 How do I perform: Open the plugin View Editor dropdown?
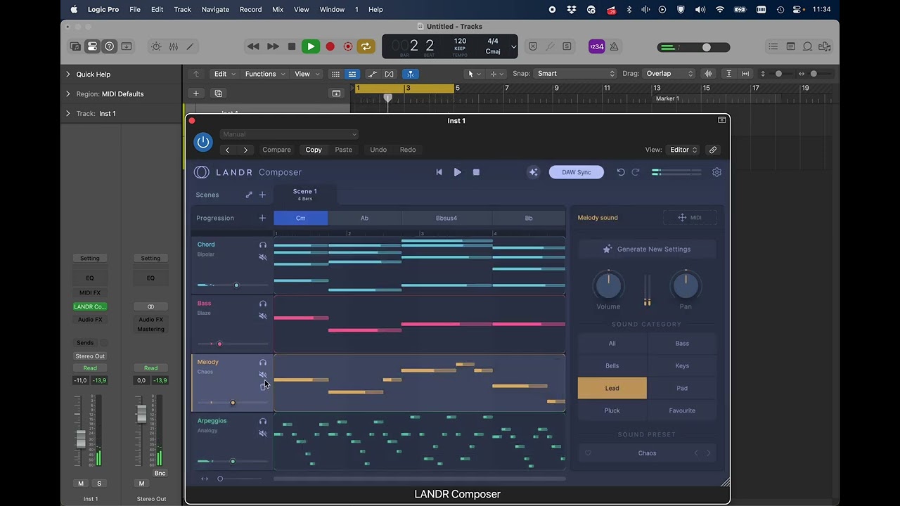click(x=683, y=150)
